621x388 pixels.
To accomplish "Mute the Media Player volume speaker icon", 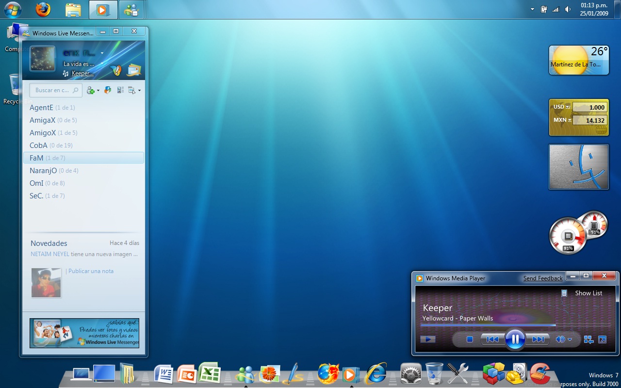I will point(560,339).
